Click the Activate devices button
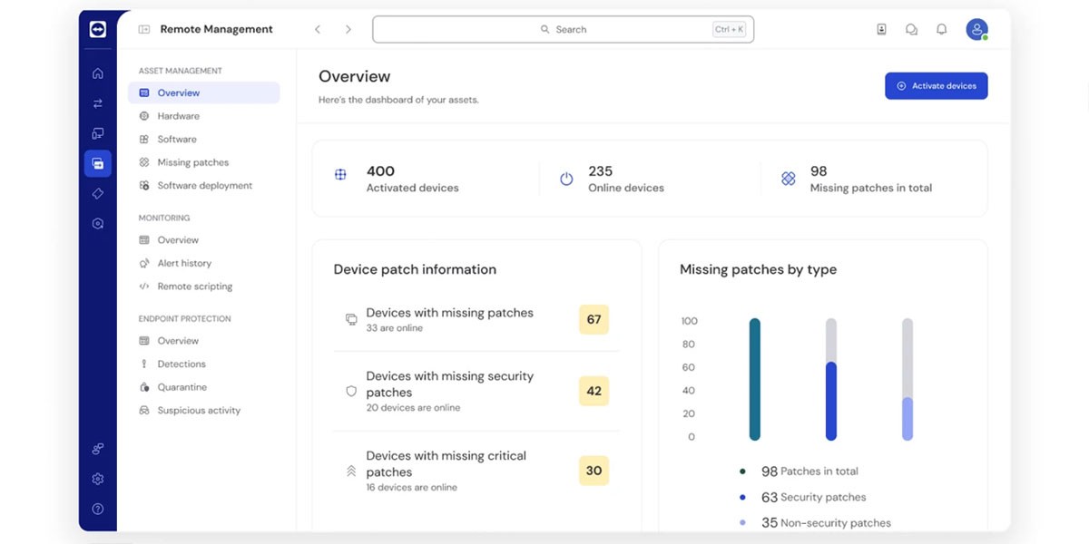The width and height of the screenshot is (1089, 544). (x=936, y=86)
